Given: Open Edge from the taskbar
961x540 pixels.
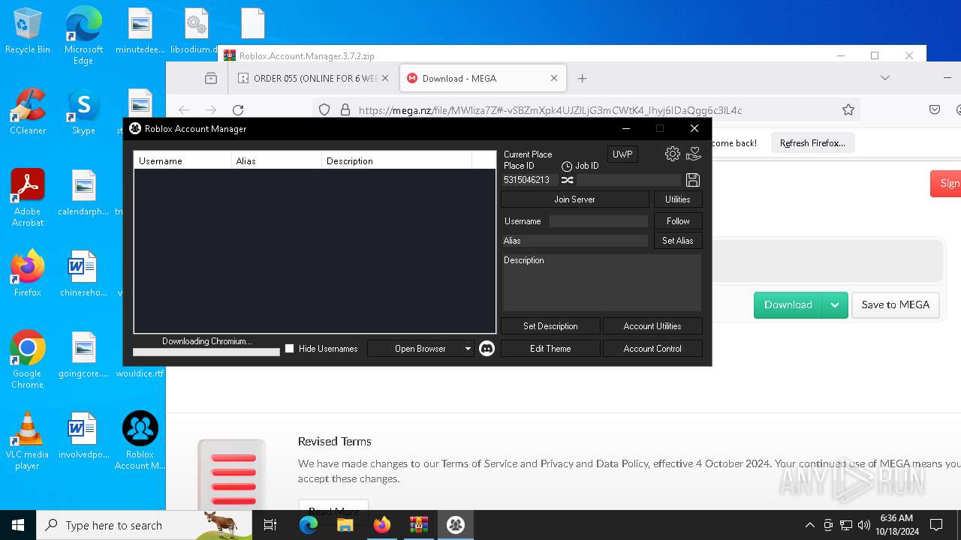Looking at the screenshot, I should [x=309, y=525].
